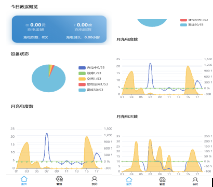Click the green 故障 legend color swatch
The height and width of the screenshot is (187, 213).
[82, 73]
